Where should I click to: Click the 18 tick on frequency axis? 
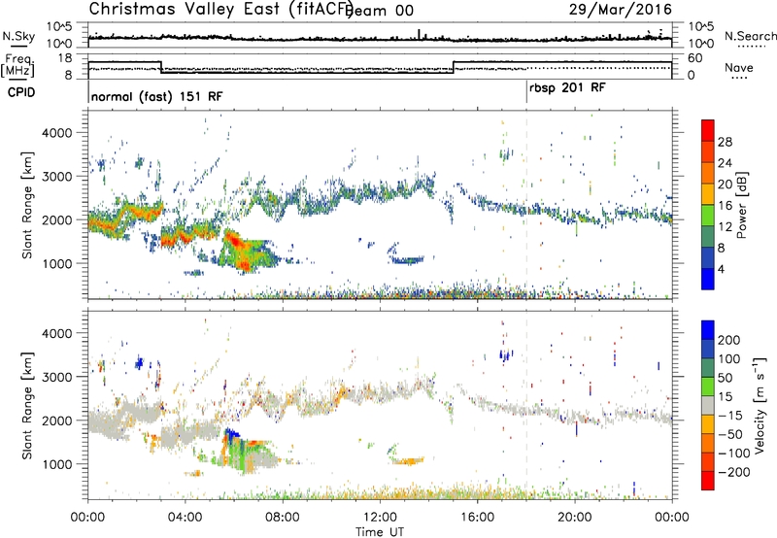pos(64,58)
